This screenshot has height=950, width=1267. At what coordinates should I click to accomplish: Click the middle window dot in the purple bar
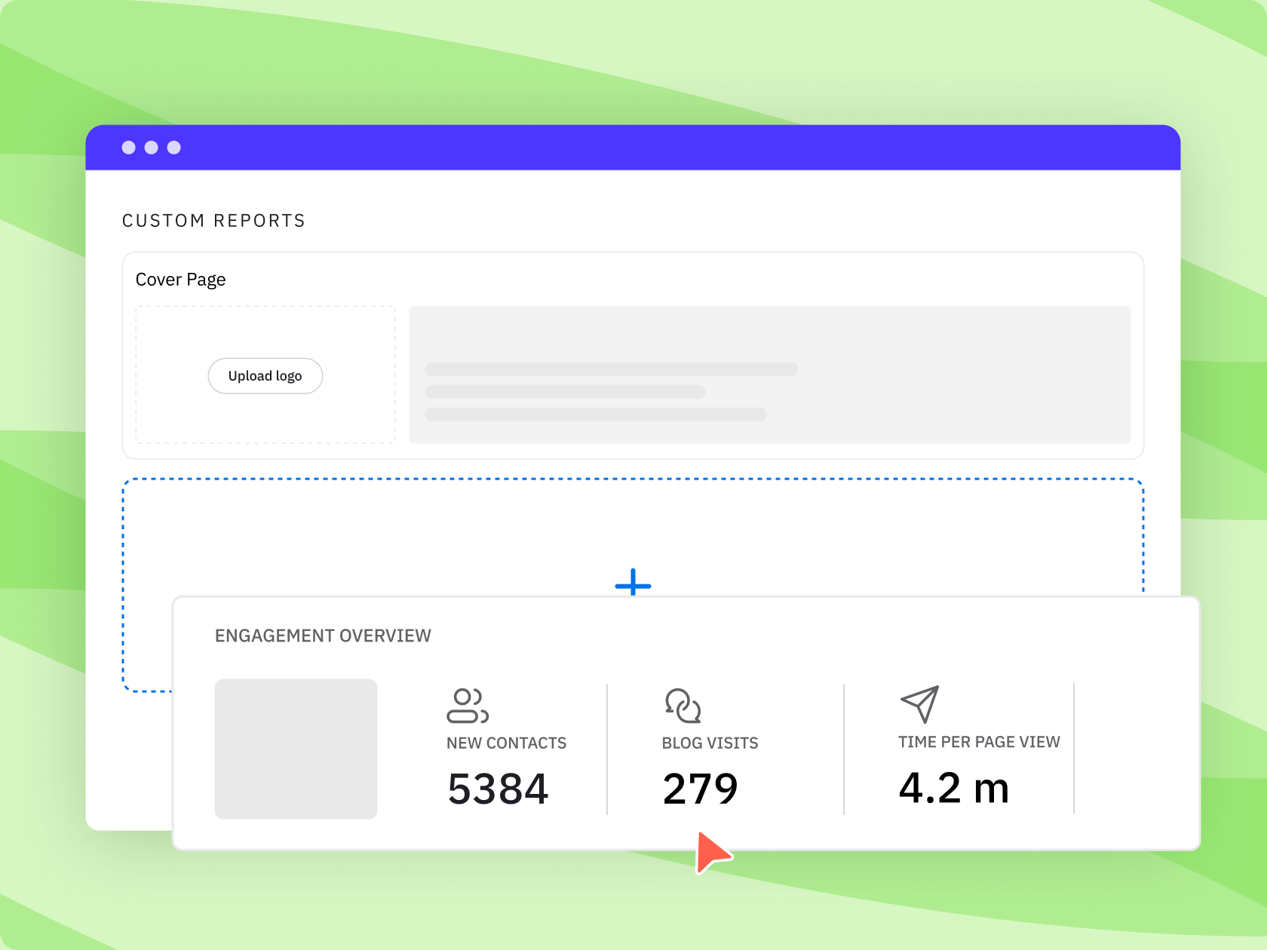152,148
